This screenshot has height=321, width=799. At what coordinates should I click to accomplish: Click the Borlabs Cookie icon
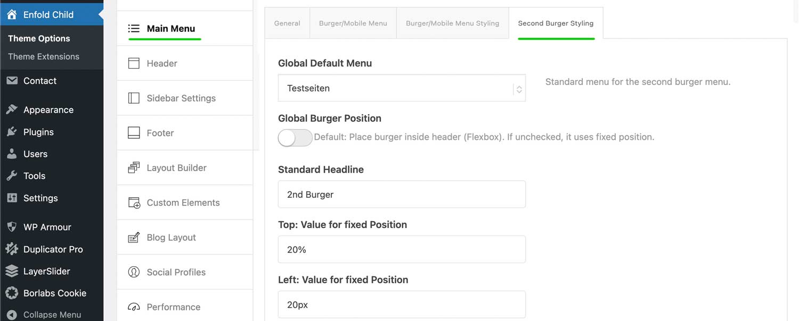click(12, 293)
